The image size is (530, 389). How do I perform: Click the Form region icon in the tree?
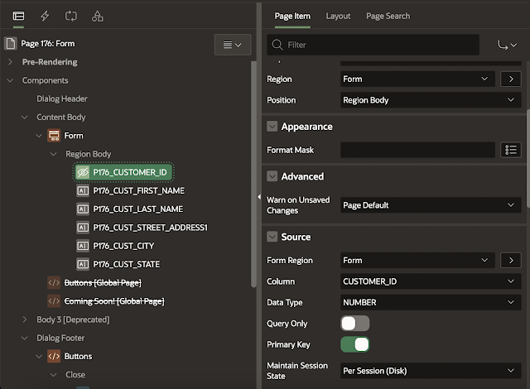coord(54,135)
